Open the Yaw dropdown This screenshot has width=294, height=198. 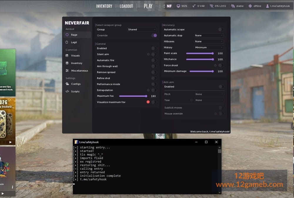click(x=209, y=100)
